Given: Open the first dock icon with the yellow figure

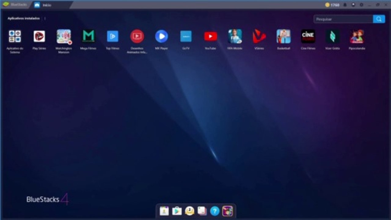Looking at the screenshot, I should coord(164,211).
